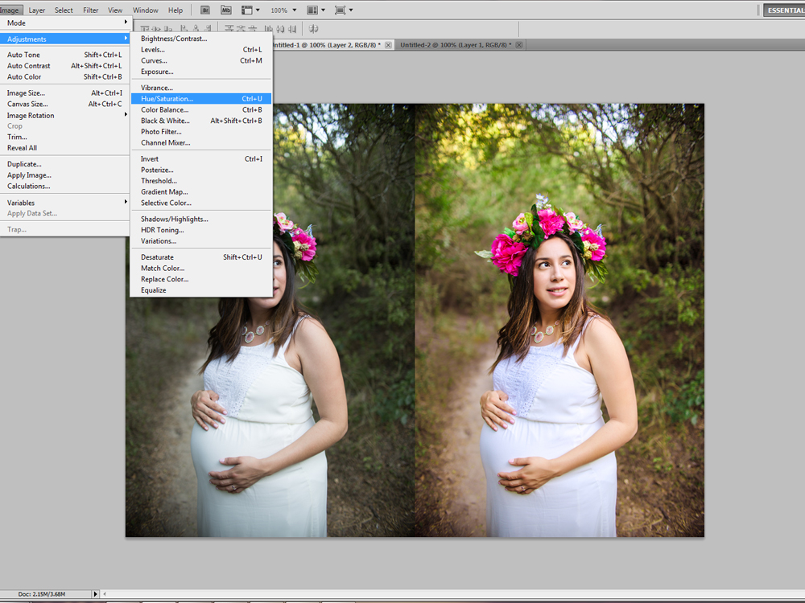Open the Filter menu
Viewport: 805px width, 603px height.
90,10
